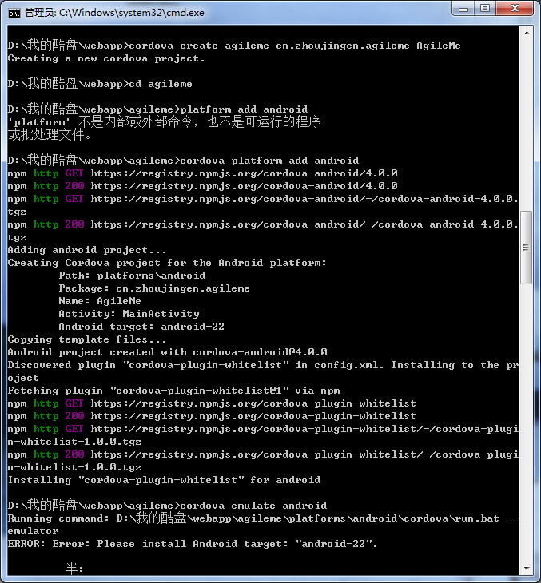
Task: Click the '半:' input indicator at bottom
Action: point(74,568)
